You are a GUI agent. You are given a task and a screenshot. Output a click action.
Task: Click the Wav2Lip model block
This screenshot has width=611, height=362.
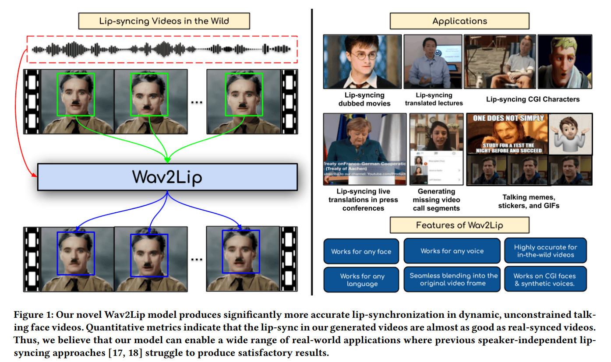tap(167, 177)
